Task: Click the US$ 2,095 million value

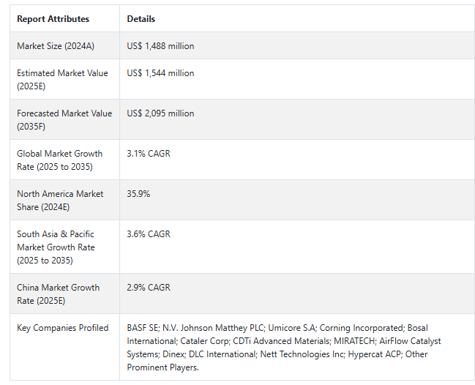Action: 160,113
